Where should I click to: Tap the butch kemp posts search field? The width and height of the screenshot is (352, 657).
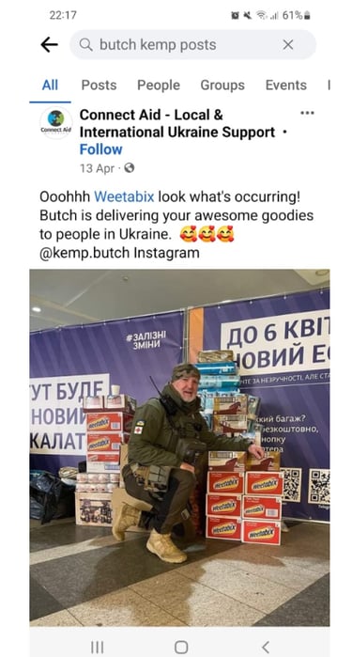192,44
